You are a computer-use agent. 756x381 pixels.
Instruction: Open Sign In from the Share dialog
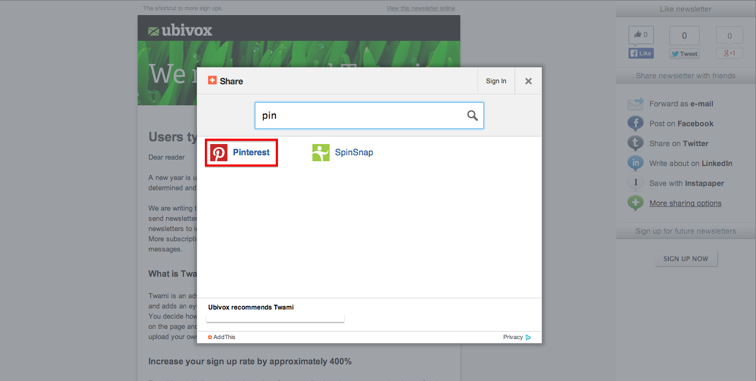click(x=496, y=81)
